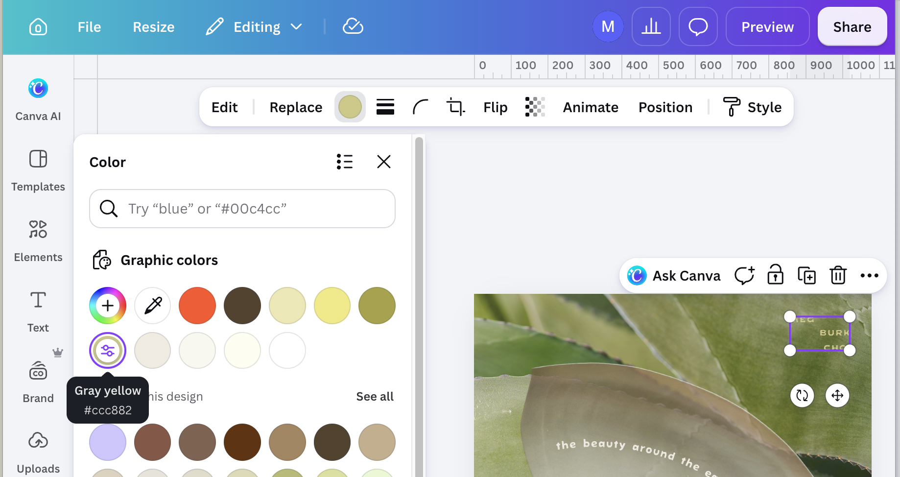Viewport: 900px width, 477px height.
Task: Click the Ask Canva button
Action: (674, 276)
